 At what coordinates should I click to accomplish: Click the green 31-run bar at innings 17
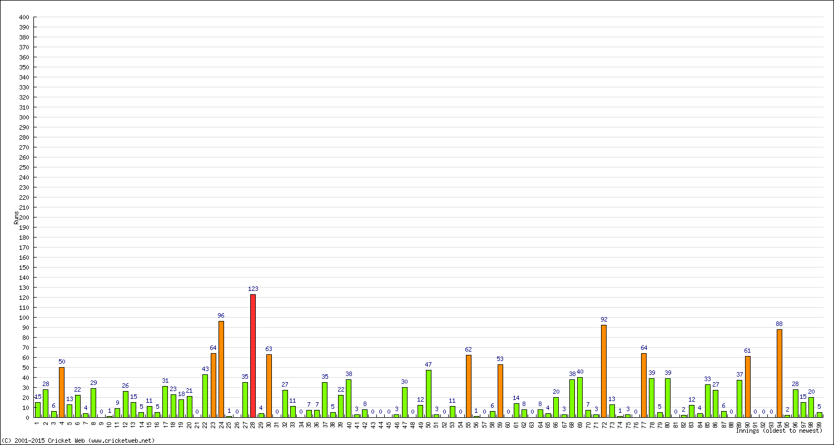[x=165, y=402]
